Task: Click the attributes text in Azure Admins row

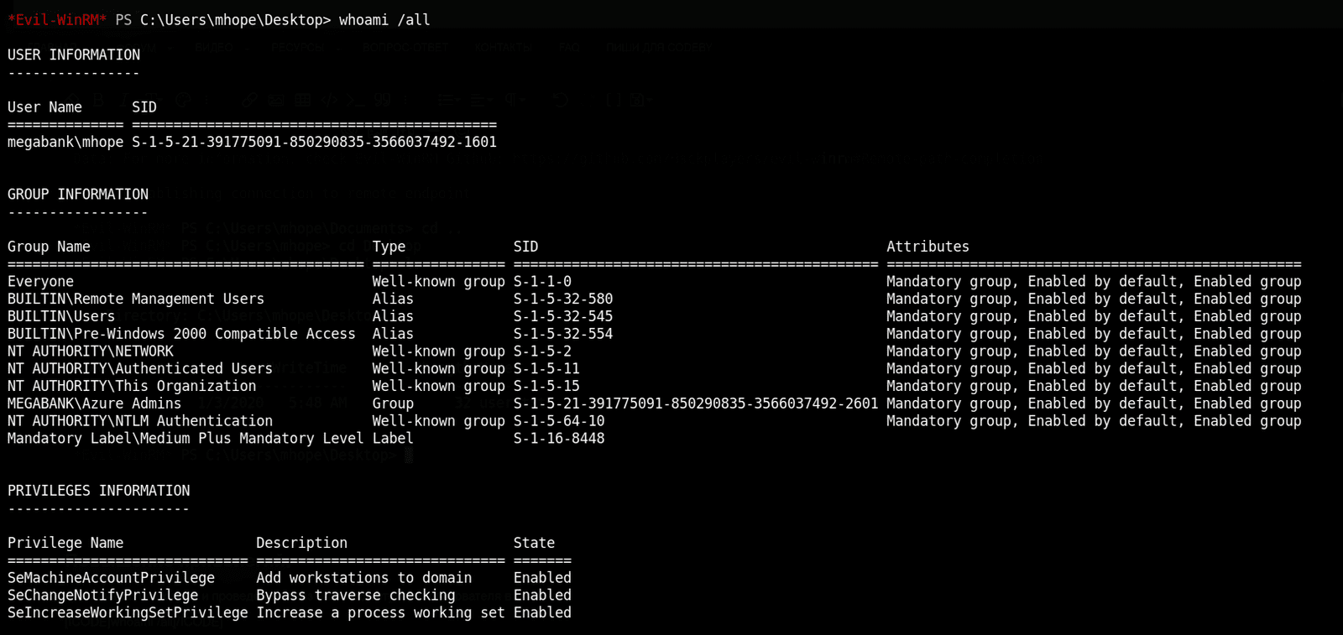Action: point(1094,403)
